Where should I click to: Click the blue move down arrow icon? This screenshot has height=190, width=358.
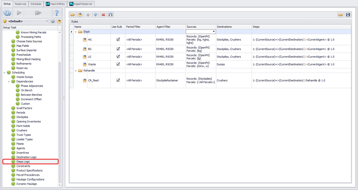(x=95, y=15)
